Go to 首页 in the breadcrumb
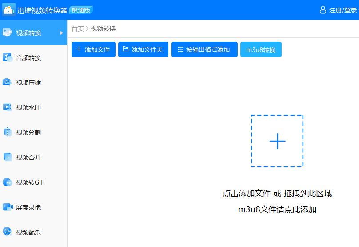 click(78, 28)
